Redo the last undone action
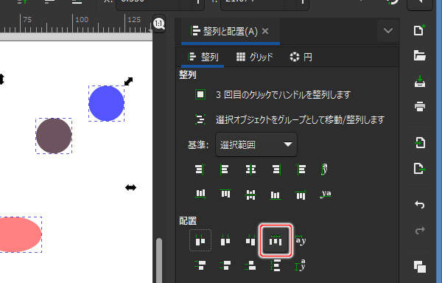The image size is (442, 283). [x=419, y=230]
